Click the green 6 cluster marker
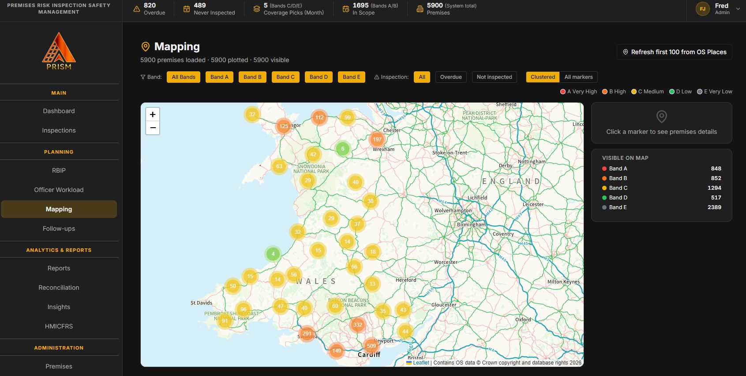The width and height of the screenshot is (746, 376). 343,149
